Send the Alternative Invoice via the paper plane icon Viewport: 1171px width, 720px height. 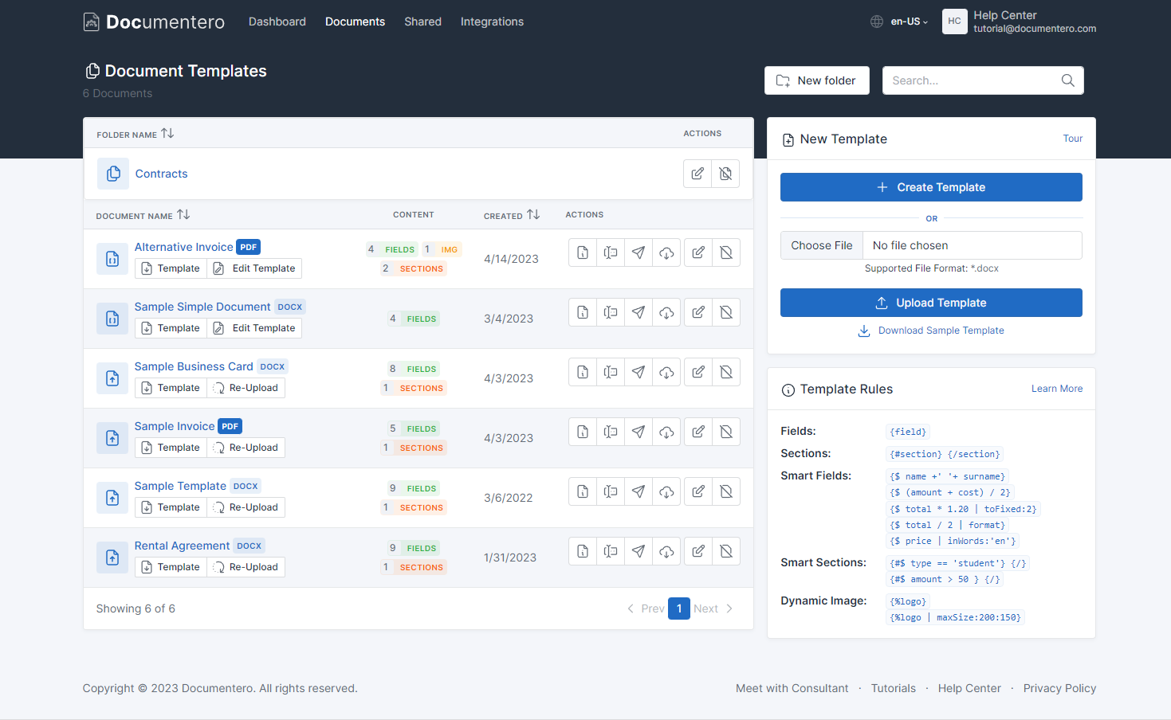coord(639,252)
